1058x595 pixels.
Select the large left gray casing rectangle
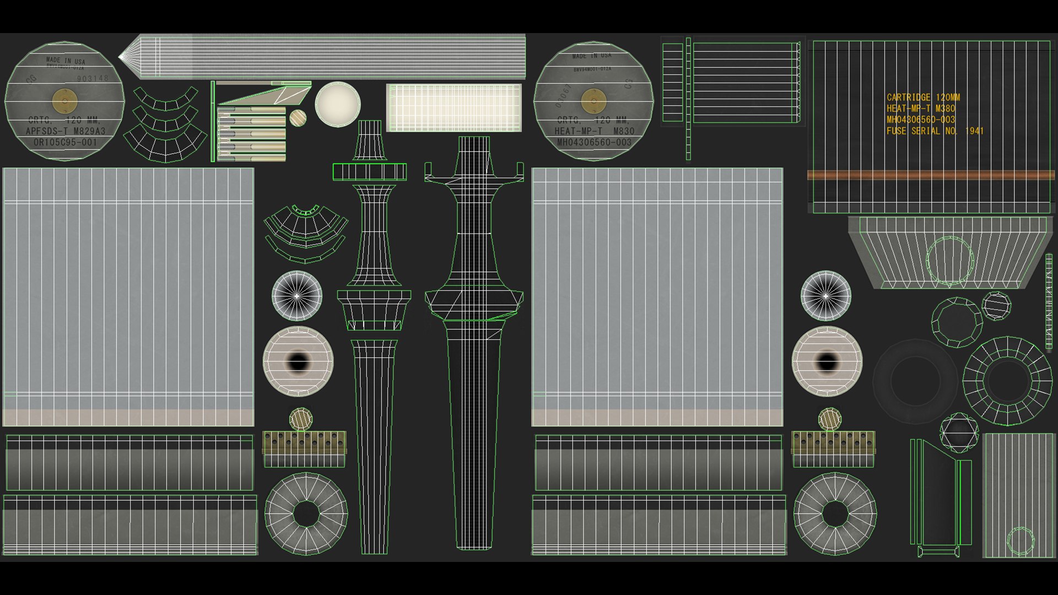tap(128, 296)
